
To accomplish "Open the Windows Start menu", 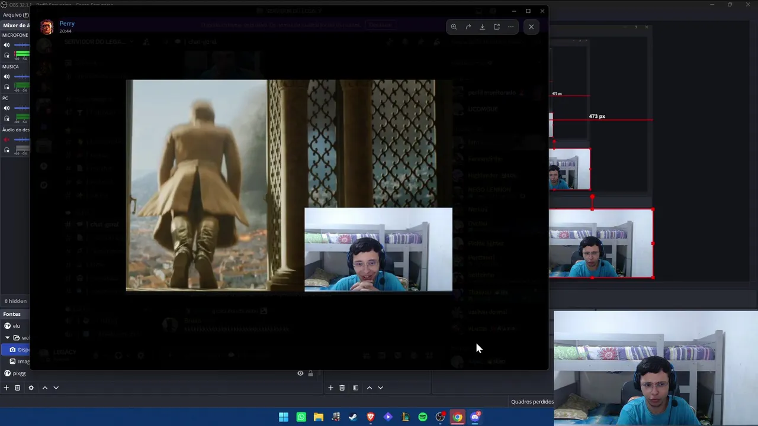I will pyautogui.click(x=284, y=417).
